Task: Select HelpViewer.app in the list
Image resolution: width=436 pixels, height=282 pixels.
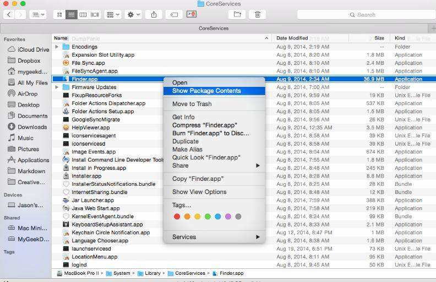Action: pos(91,128)
